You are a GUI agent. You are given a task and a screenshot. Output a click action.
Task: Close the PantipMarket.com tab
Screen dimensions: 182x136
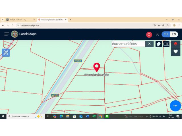click(x=34, y=20)
